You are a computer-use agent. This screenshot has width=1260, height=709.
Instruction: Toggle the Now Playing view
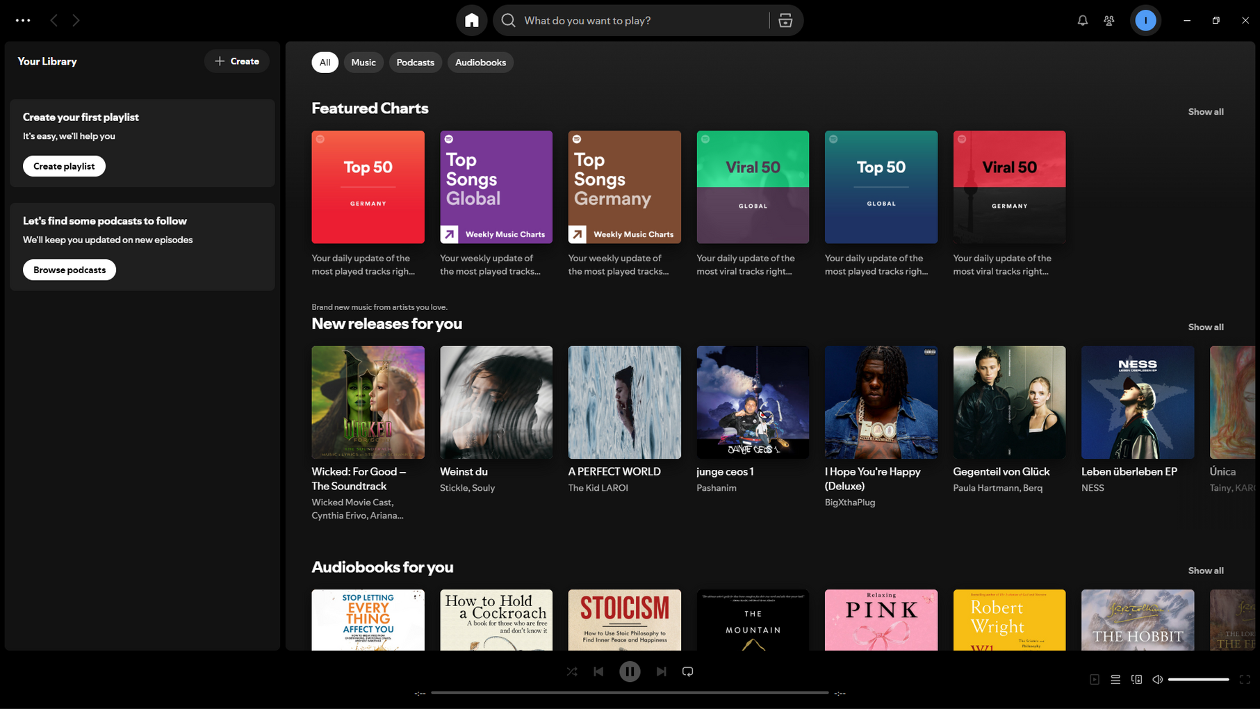(1095, 679)
